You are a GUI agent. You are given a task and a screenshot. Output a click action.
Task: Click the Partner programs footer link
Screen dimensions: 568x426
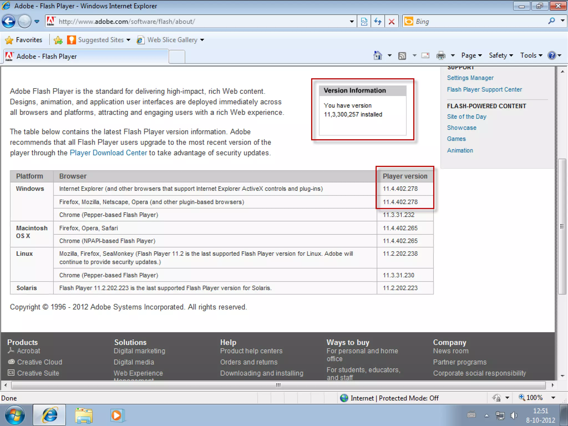pos(460,362)
